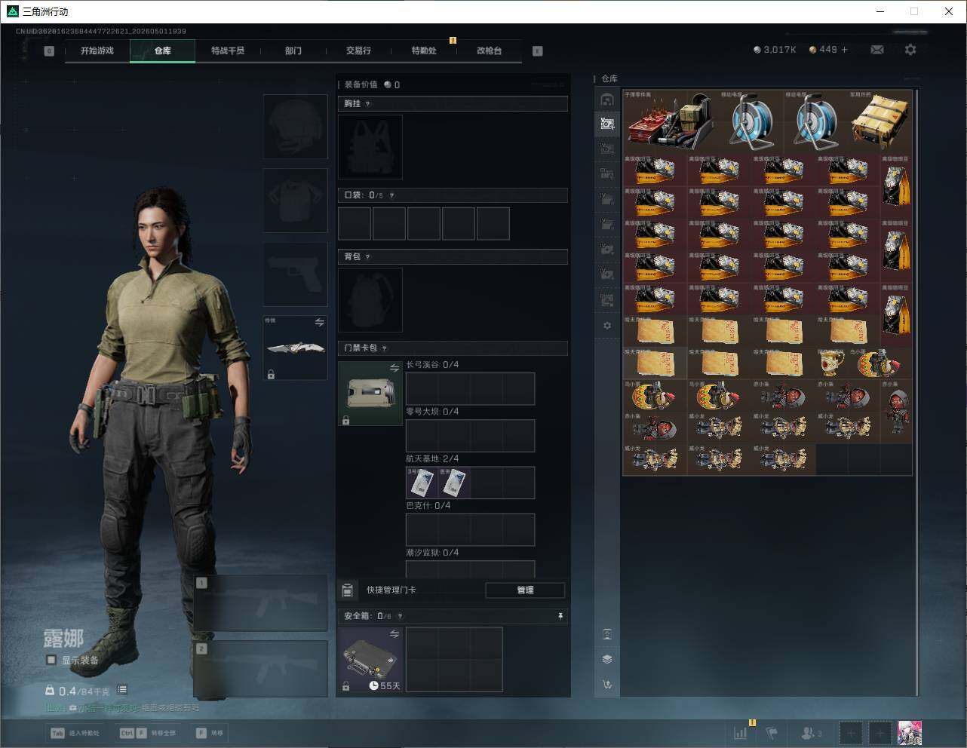Select the equipped knife slot
Viewport: 967px width, 748px height.
(x=296, y=348)
